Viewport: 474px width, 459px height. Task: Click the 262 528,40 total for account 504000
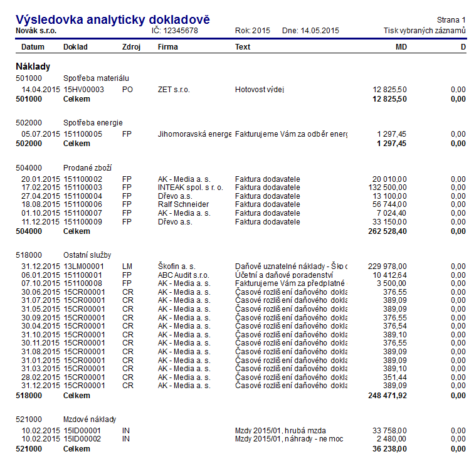click(x=385, y=231)
